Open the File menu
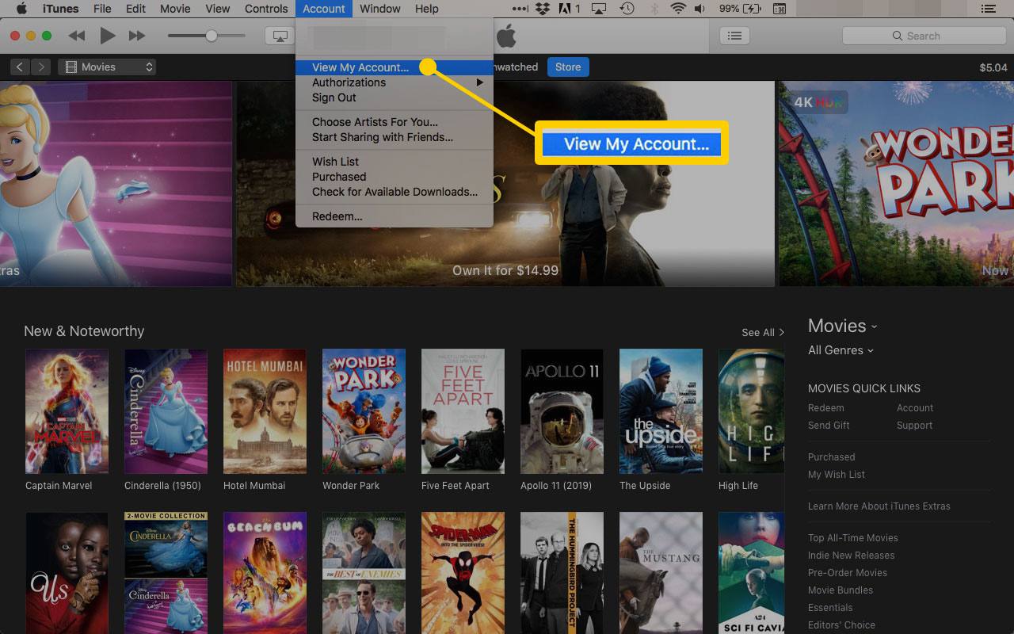The width and height of the screenshot is (1014, 634). click(x=102, y=9)
